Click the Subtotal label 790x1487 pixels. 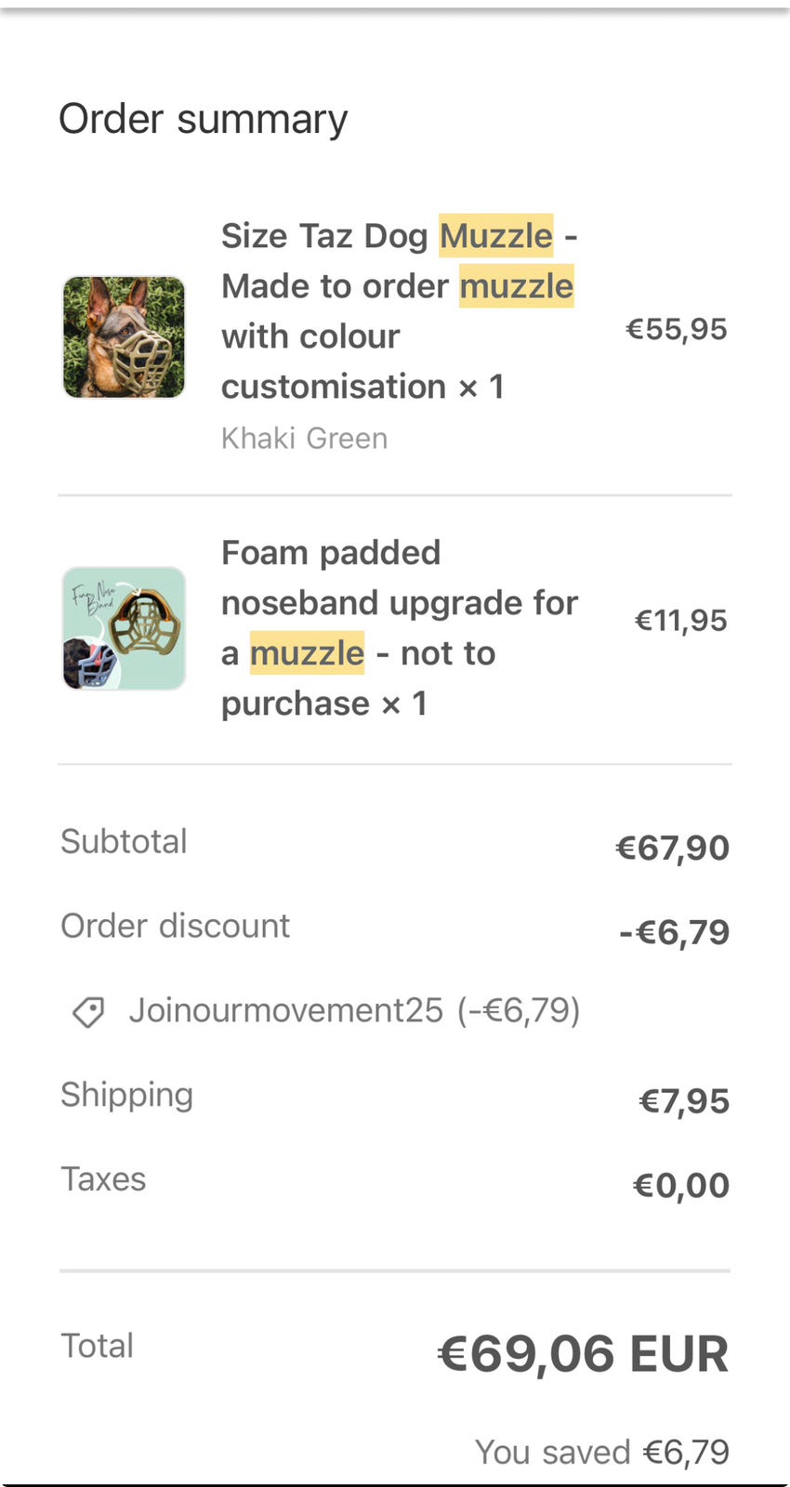124,841
